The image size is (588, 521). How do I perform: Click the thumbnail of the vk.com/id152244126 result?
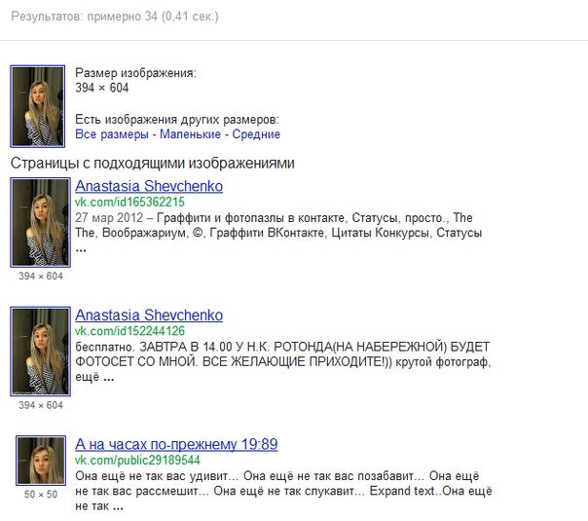pos(41,352)
